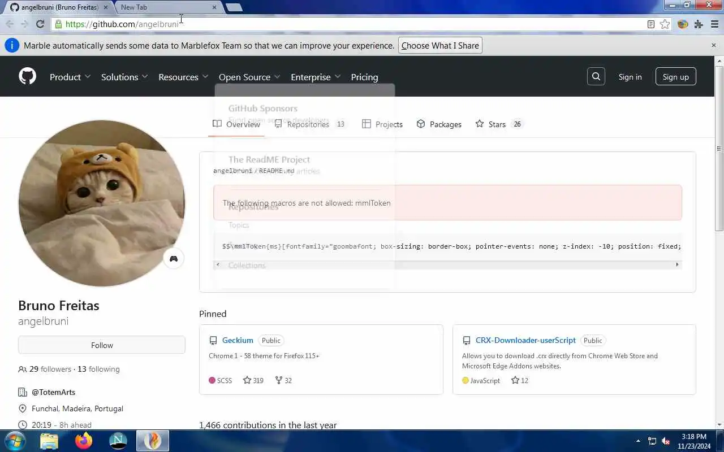Open the extensions puzzle icon

click(x=699, y=24)
